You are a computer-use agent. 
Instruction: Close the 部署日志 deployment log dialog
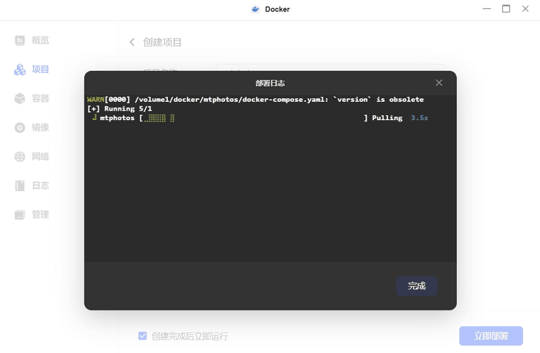(x=439, y=83)
